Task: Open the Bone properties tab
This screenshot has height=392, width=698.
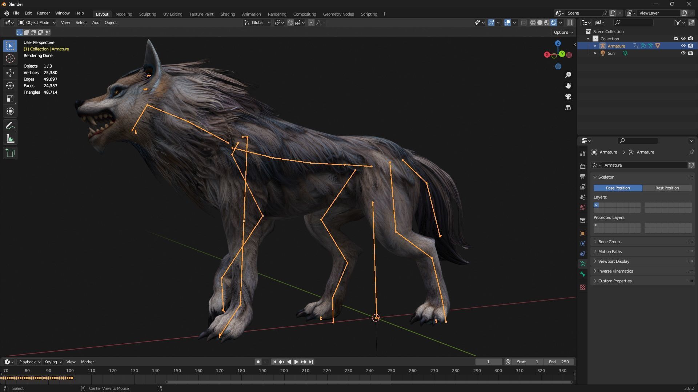Action: tap(583, 274)
